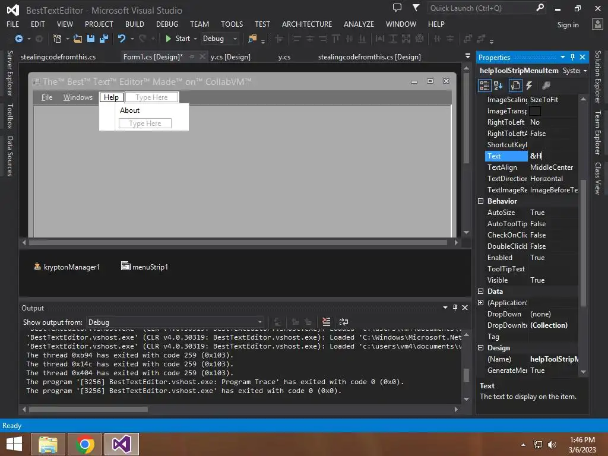Click the kryptonManager1 component icon
Screen dimensions: 608x456
[37, 267]
